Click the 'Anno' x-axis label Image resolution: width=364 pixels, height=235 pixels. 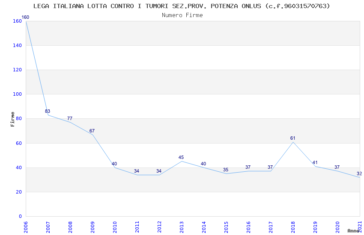[x=353, y=231]
